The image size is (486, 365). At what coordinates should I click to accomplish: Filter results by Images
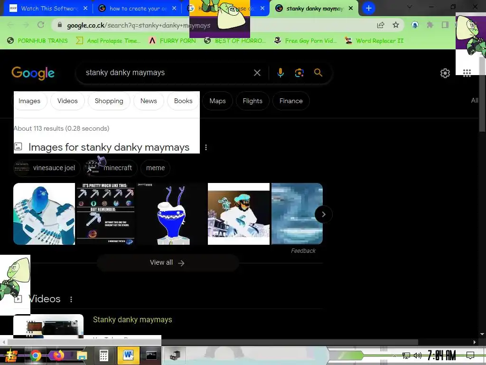[x=29, y=101]
